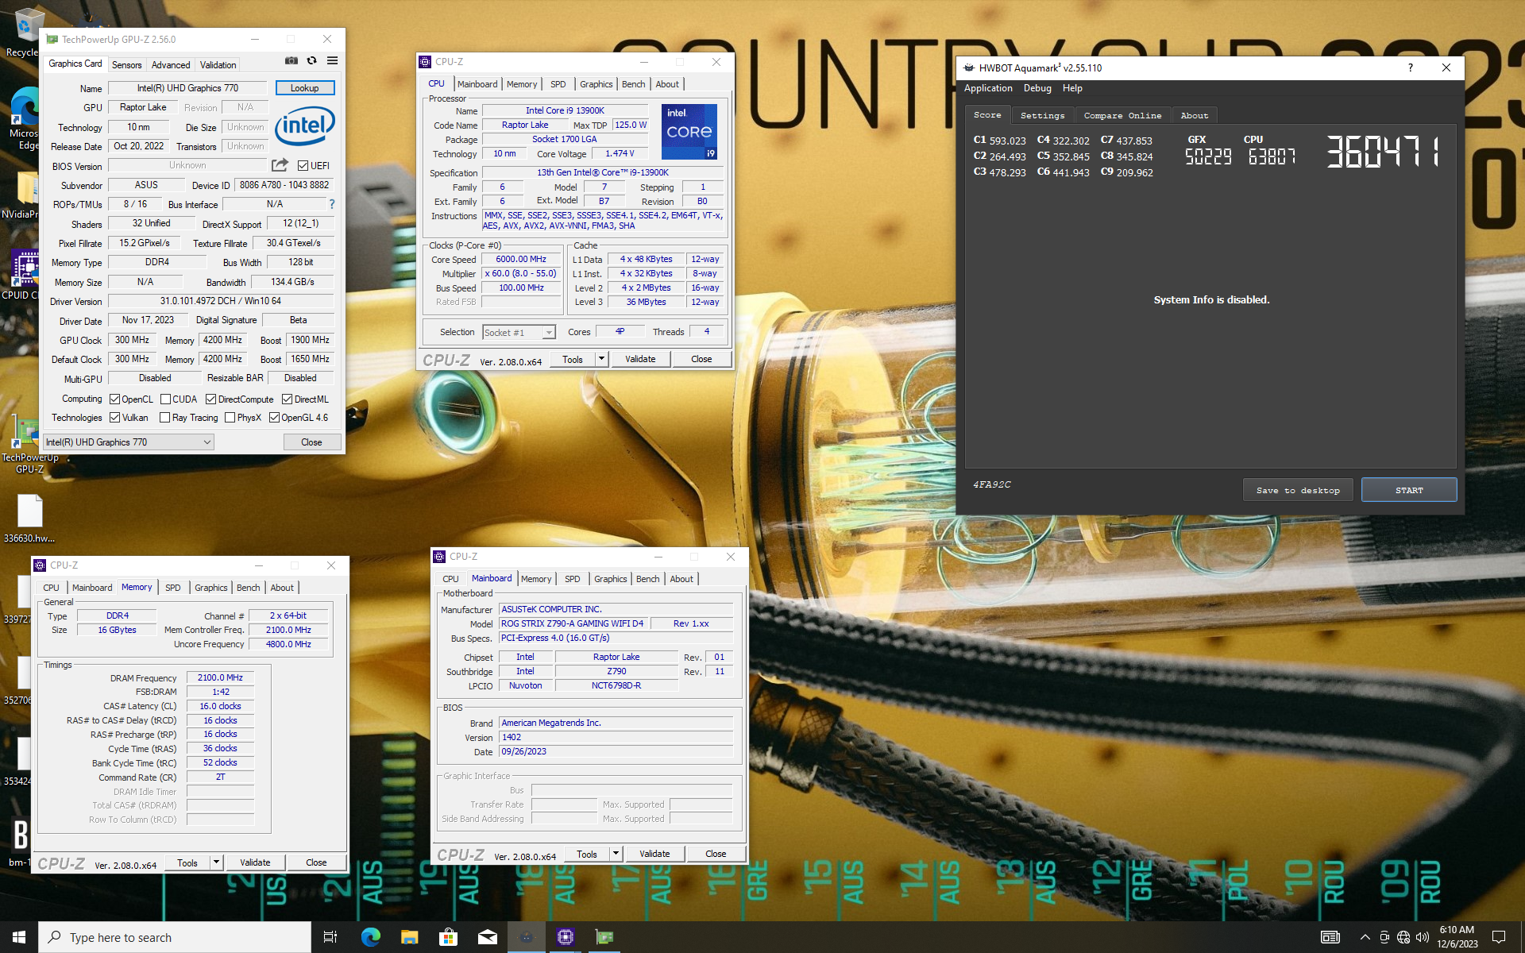Open Microsoft Store from the taskbar
Viewport: 1525px width, 953px height.
coord(448,937)
